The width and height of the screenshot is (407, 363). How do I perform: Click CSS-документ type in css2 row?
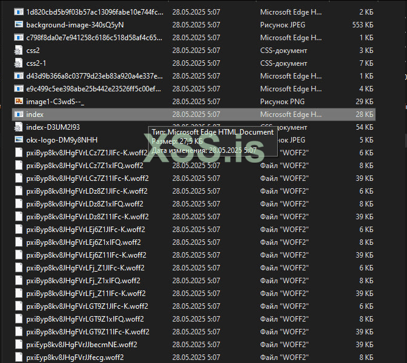click(284, 51)
